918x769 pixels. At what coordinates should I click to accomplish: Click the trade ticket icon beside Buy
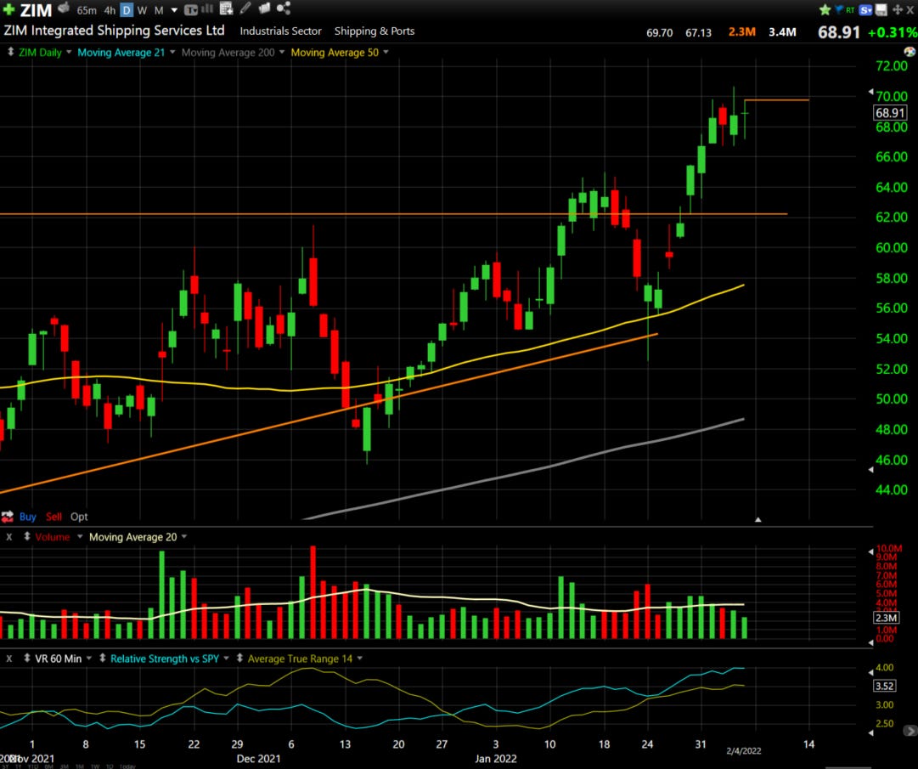(x=8, y=517)
